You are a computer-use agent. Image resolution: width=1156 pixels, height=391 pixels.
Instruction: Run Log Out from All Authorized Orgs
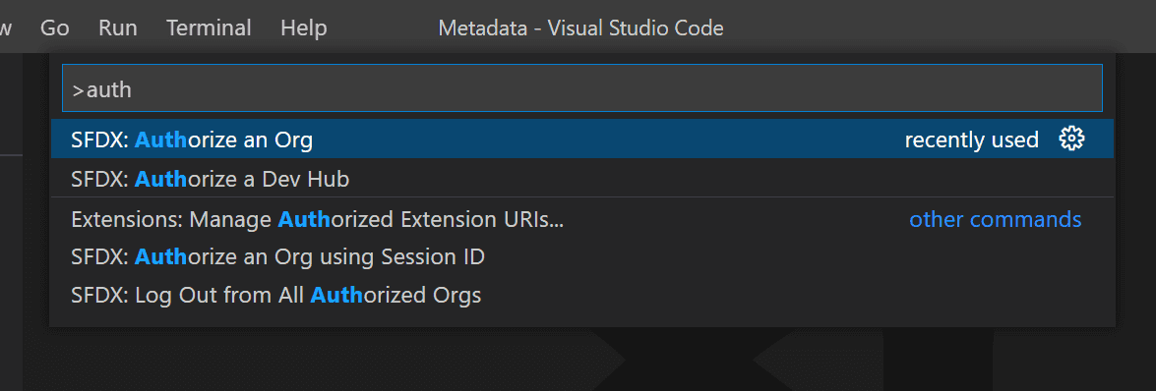pyautogui.click(x=582, y=296)
